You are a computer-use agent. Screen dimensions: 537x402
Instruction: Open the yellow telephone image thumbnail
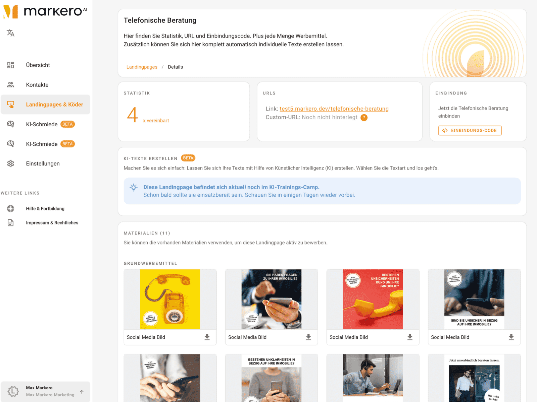point(170,299)
